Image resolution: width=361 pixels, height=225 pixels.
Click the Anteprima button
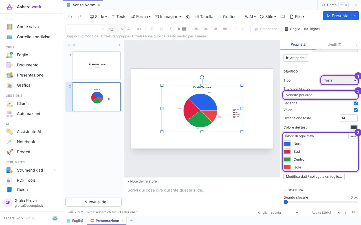(x=296, y=58)
